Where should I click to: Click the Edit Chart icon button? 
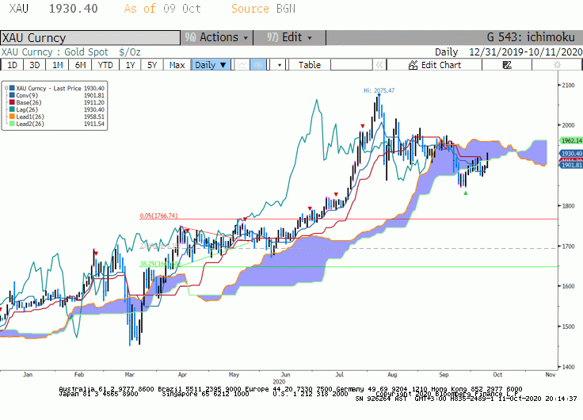[434, 65]
